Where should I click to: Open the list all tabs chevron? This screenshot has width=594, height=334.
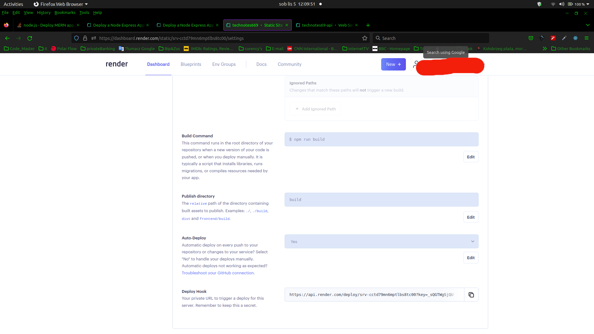pos(588,25)
